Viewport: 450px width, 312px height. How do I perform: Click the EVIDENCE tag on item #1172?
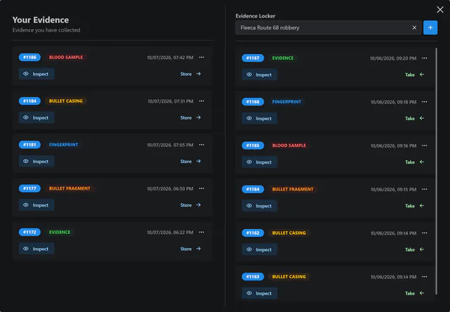pos(60,232)
